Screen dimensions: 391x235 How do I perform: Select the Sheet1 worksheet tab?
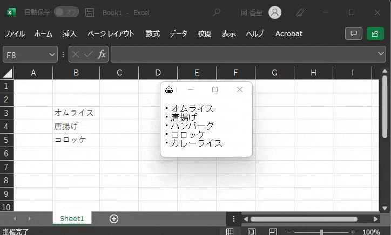click(x=72, y=218)
